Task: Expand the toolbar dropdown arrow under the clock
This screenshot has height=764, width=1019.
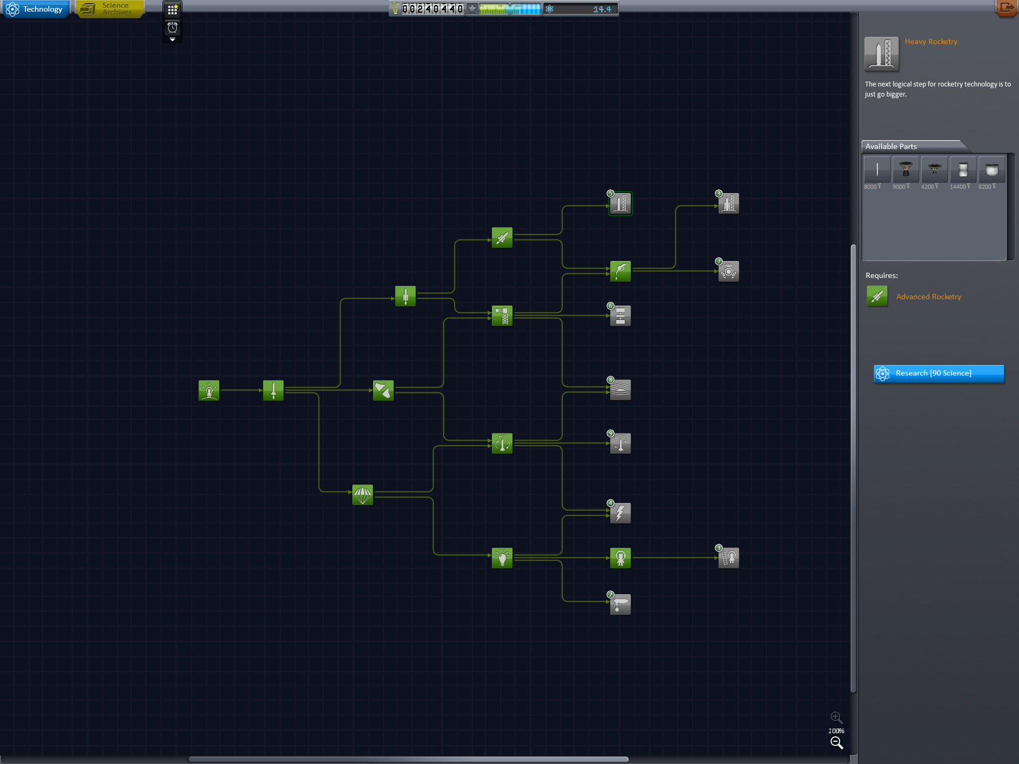Action: click(172, 39)
